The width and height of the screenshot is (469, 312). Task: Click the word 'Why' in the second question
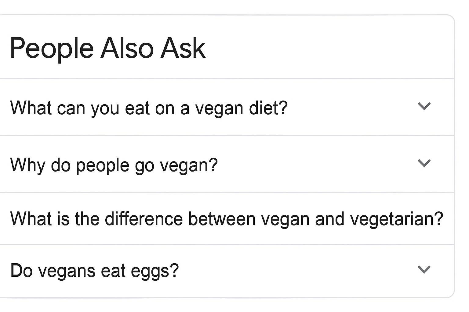(27, 165)
